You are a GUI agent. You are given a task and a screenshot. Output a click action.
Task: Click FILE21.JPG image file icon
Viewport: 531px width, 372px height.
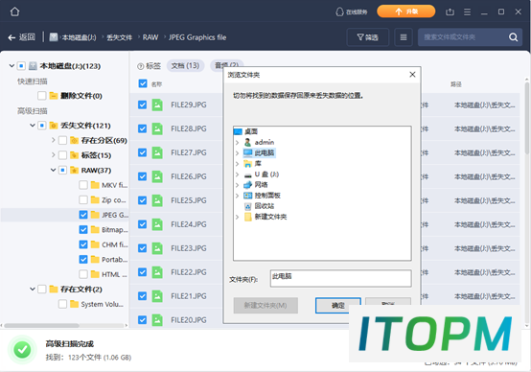coord(157,296)
